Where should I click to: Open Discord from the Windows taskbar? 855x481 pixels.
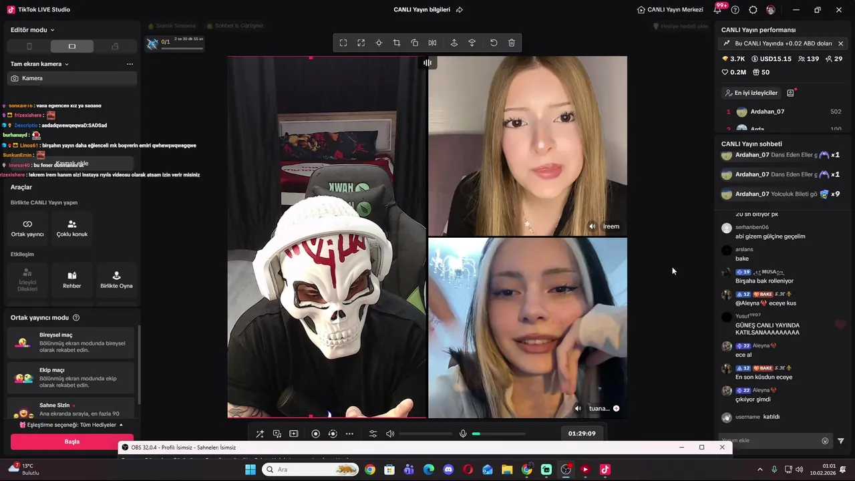pyautogui.click(x=448, y=470)
